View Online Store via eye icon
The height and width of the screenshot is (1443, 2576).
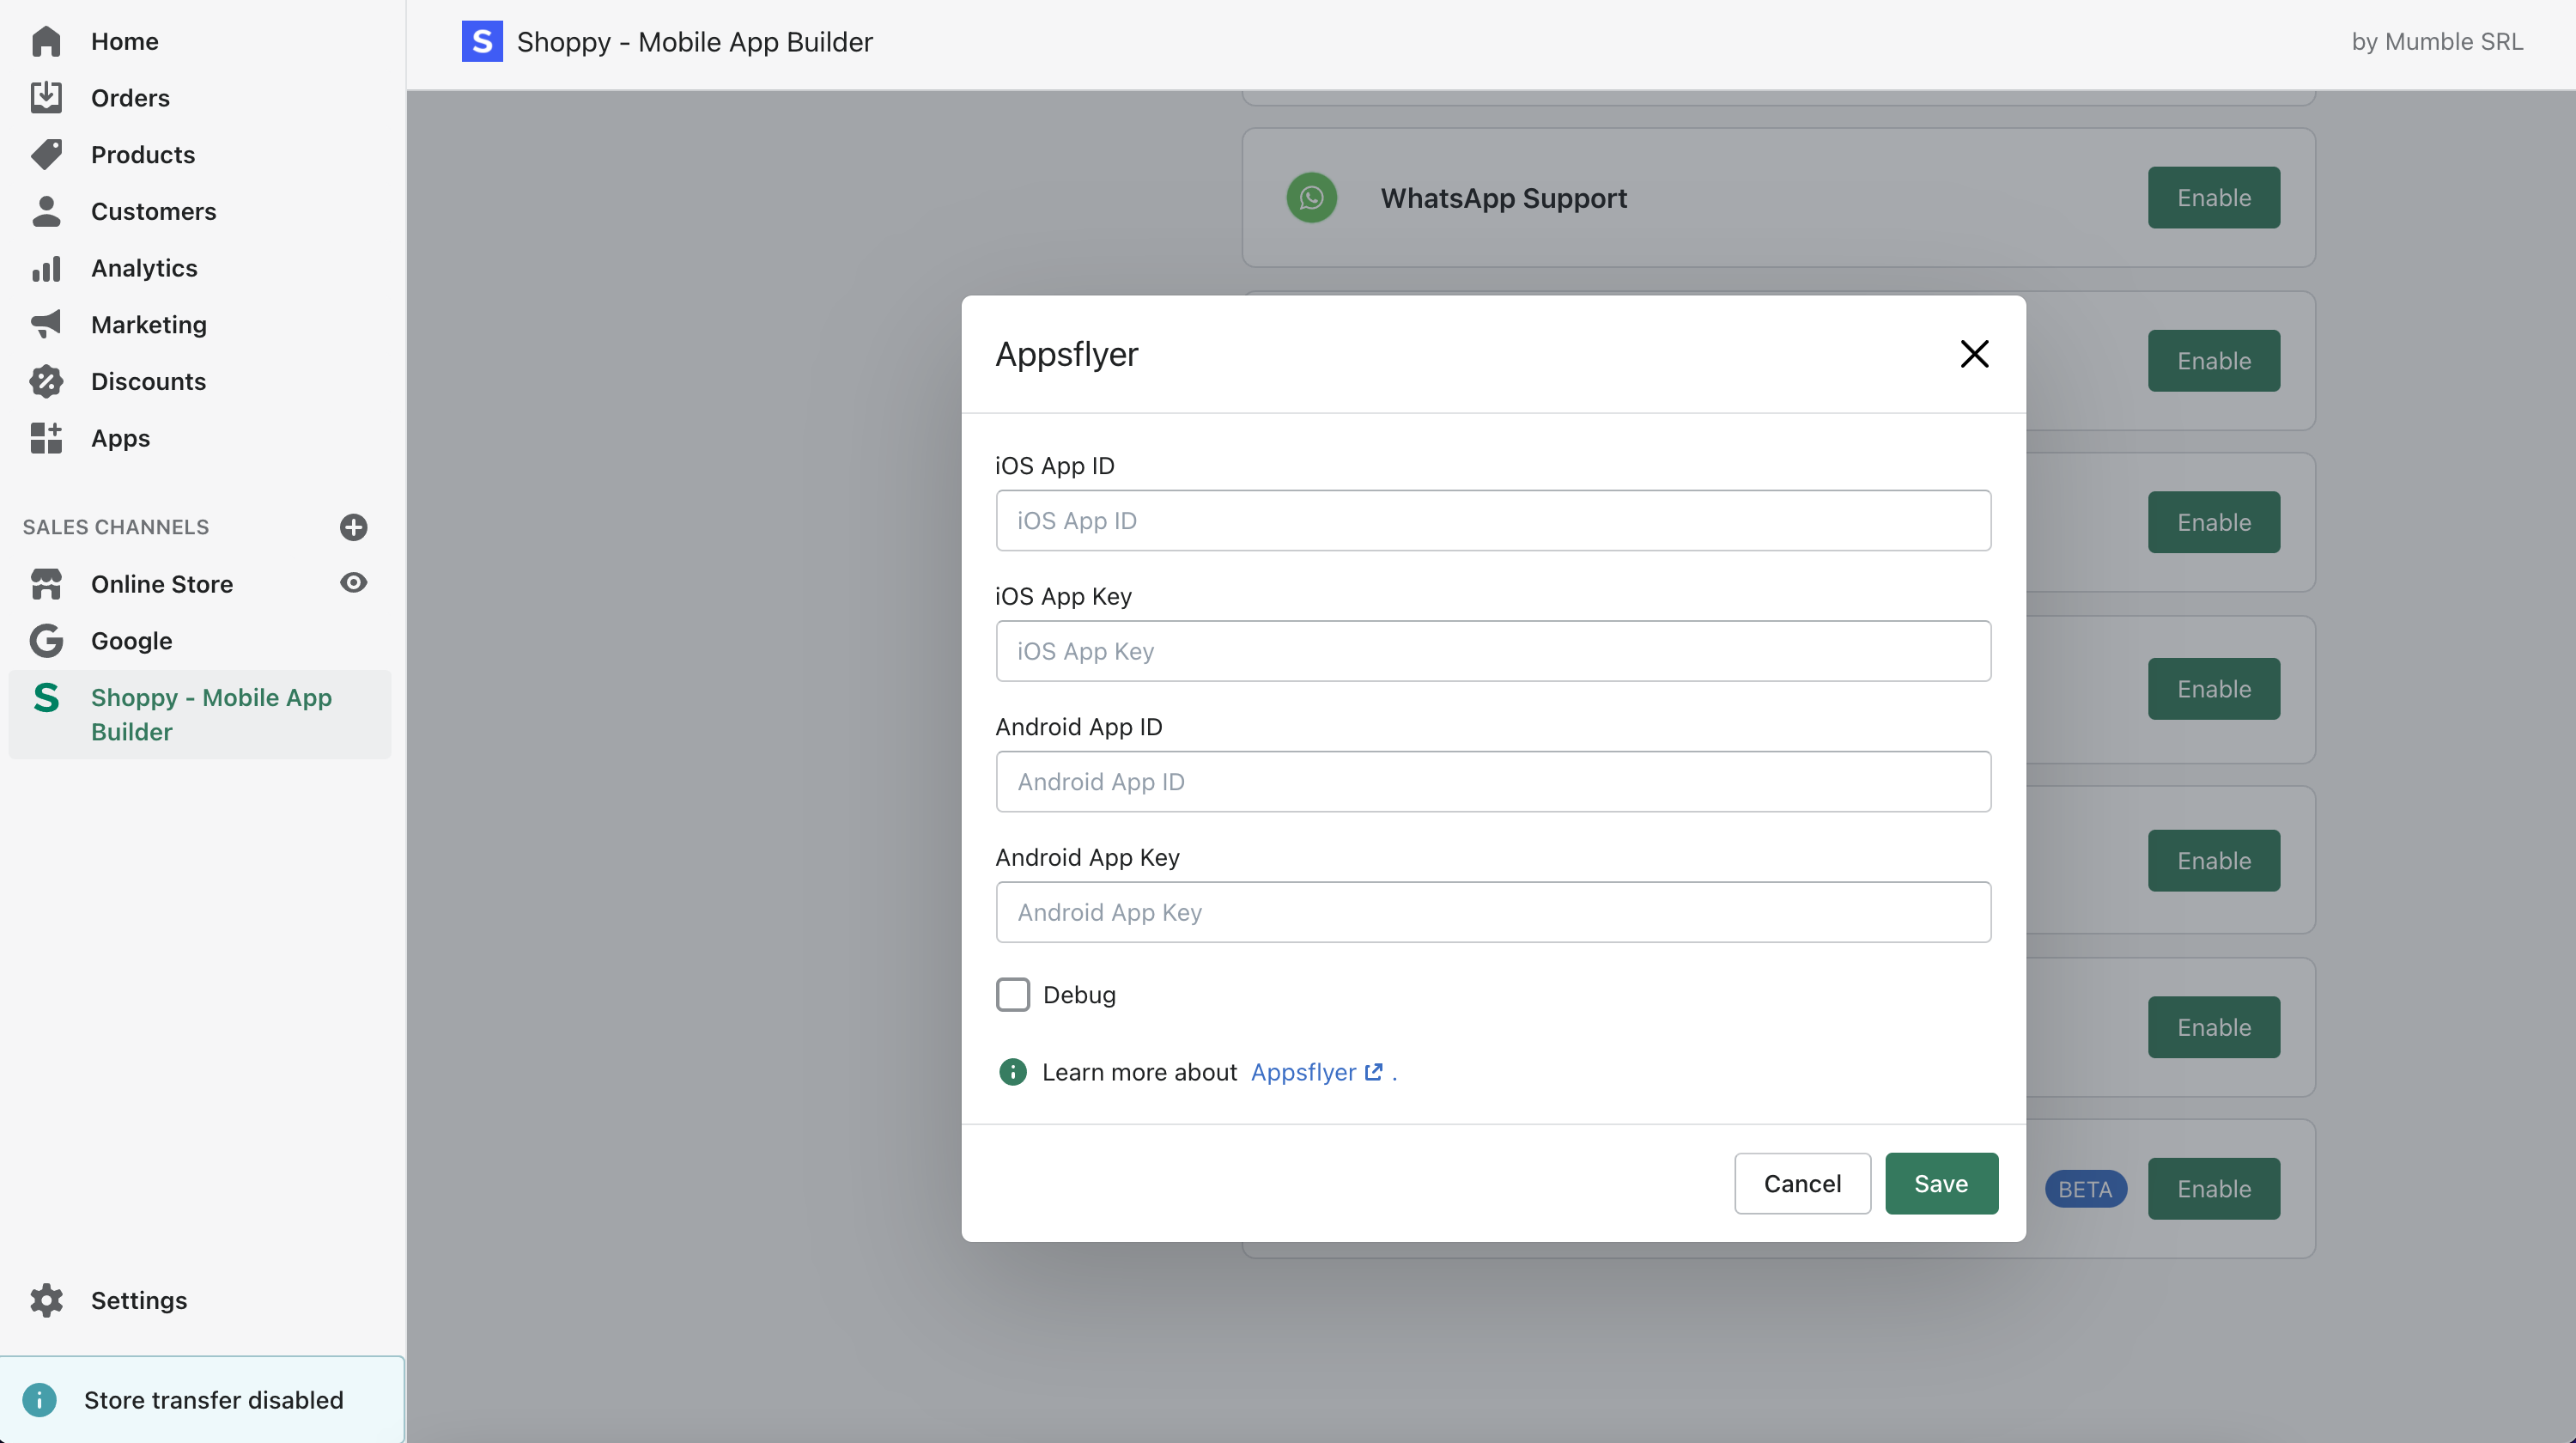pos(353,583)
